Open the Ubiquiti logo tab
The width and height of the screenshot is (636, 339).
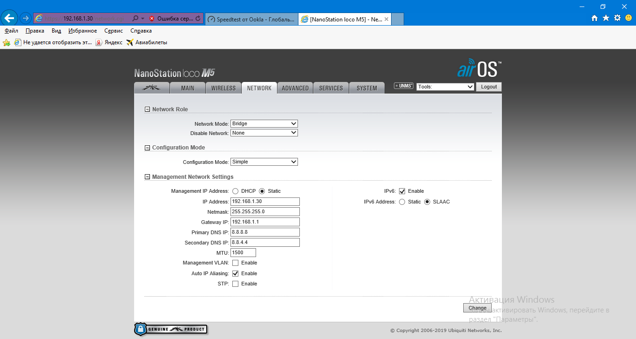pos(151,88)
